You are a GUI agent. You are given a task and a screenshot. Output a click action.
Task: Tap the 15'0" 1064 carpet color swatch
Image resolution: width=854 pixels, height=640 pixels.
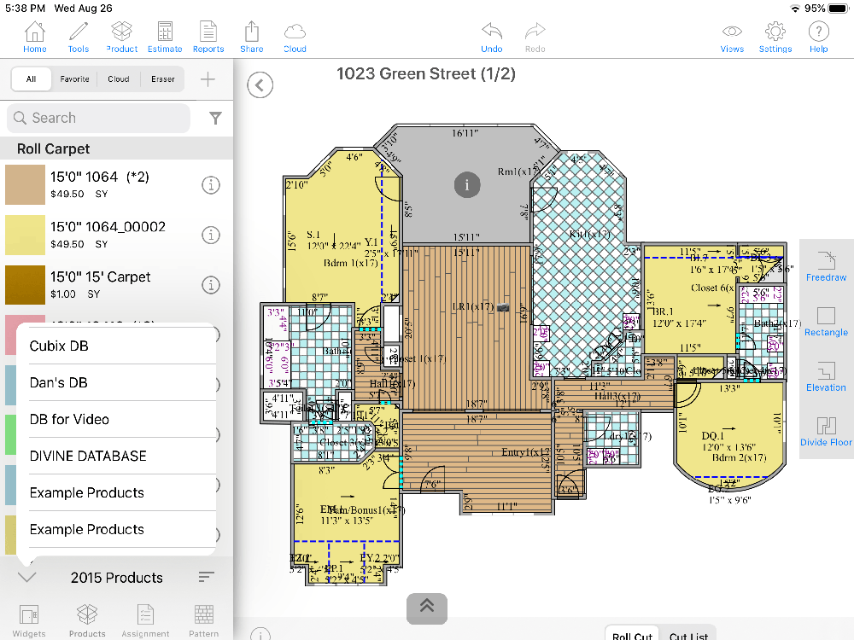(25, 184)
